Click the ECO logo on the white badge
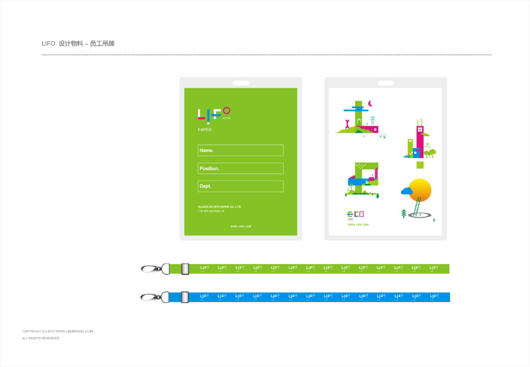This screenshot has width=530, height=367. (x=355, y=214)
